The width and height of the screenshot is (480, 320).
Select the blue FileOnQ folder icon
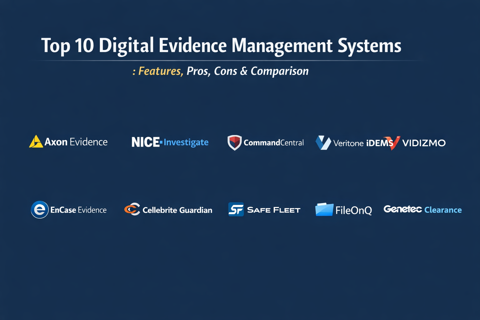coord(324,209)
